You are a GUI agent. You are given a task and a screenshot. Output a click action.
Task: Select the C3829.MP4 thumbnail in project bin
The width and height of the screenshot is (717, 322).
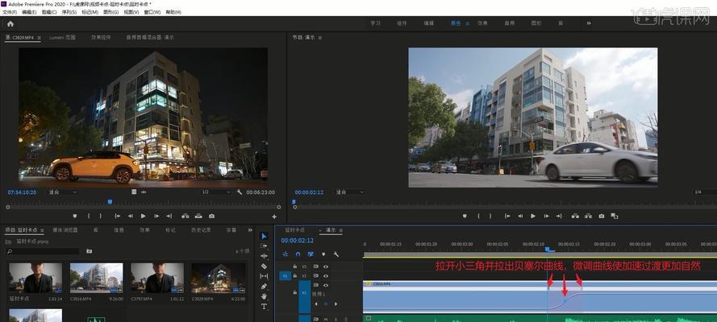point(218,278)
